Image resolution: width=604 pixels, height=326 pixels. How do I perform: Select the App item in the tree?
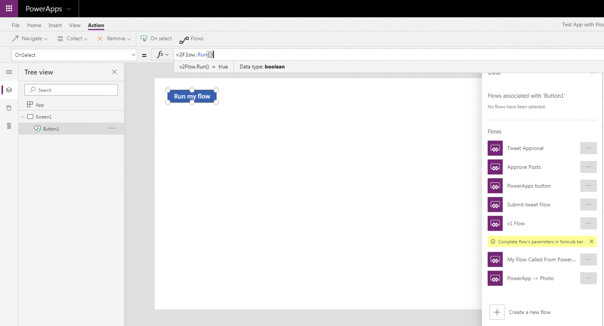(x=71, y=104)
